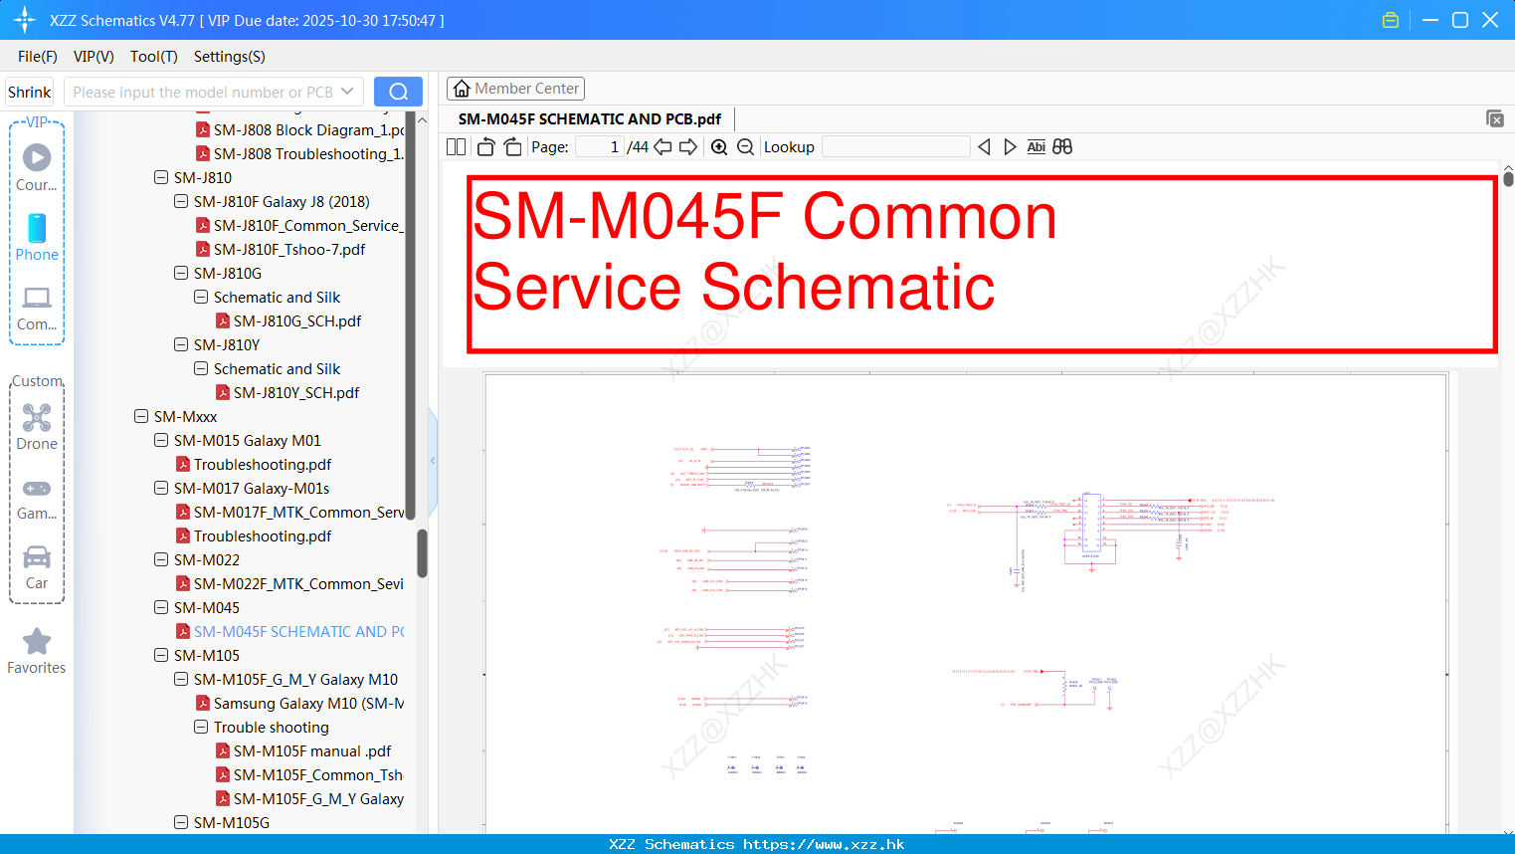Click the model number search field

203,92
